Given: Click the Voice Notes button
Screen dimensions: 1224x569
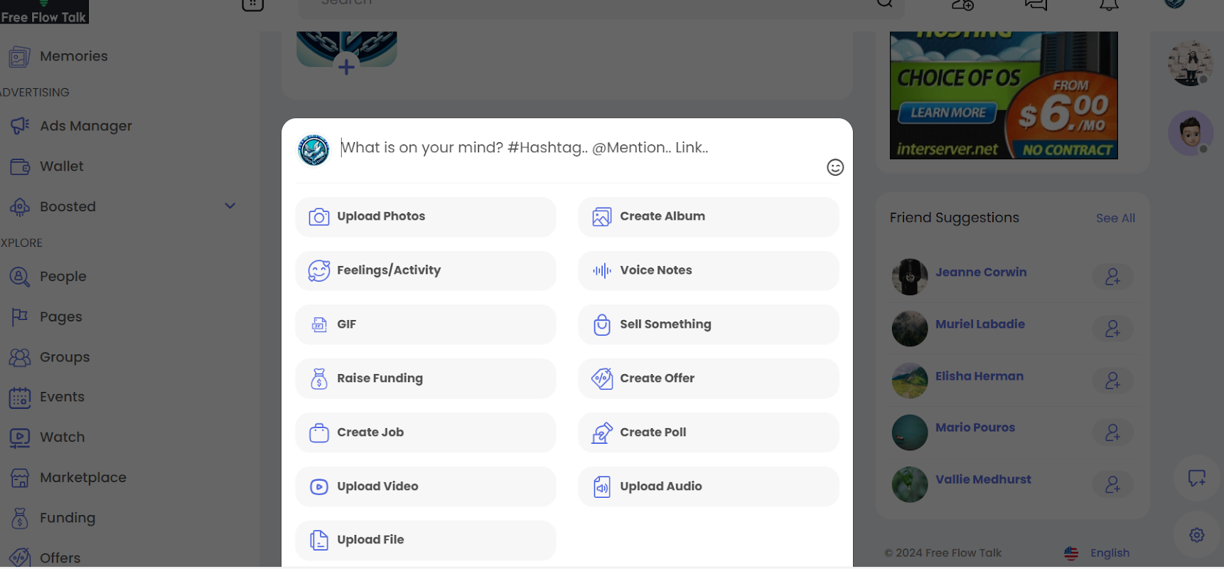Looking at the screenshot, I should (x=708, y=270).
